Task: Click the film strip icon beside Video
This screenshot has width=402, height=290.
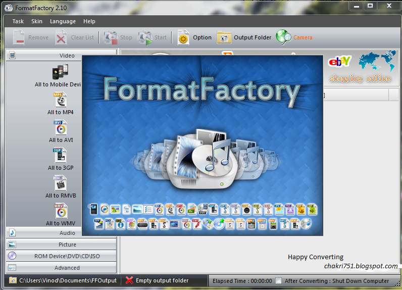Action: click(12, 55)
